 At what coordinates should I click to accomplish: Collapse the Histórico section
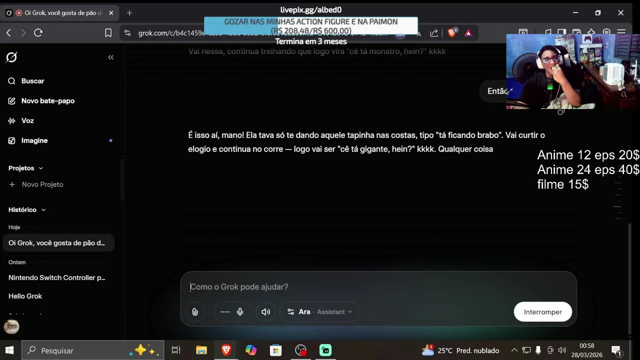(x=27, y=210)
